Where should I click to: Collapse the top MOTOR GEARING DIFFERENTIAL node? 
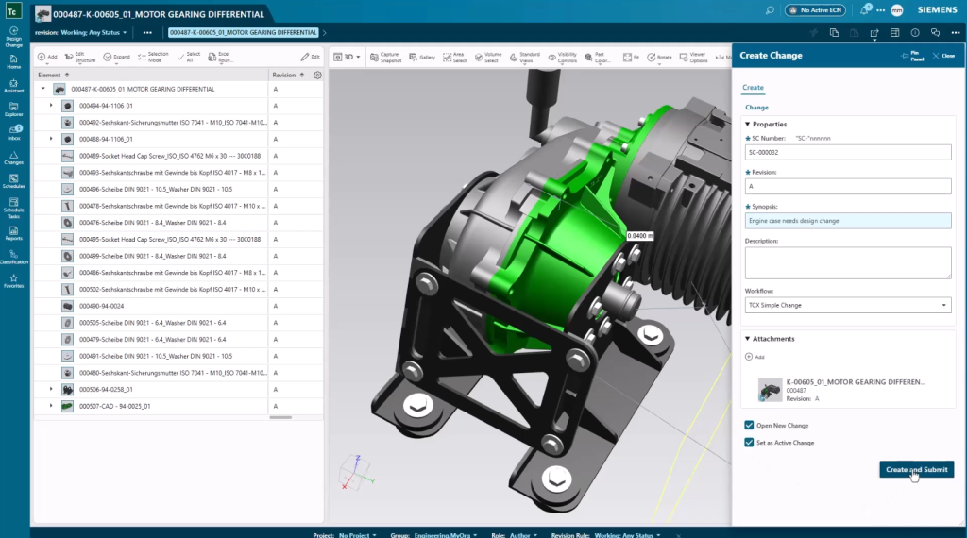point(43,89)
